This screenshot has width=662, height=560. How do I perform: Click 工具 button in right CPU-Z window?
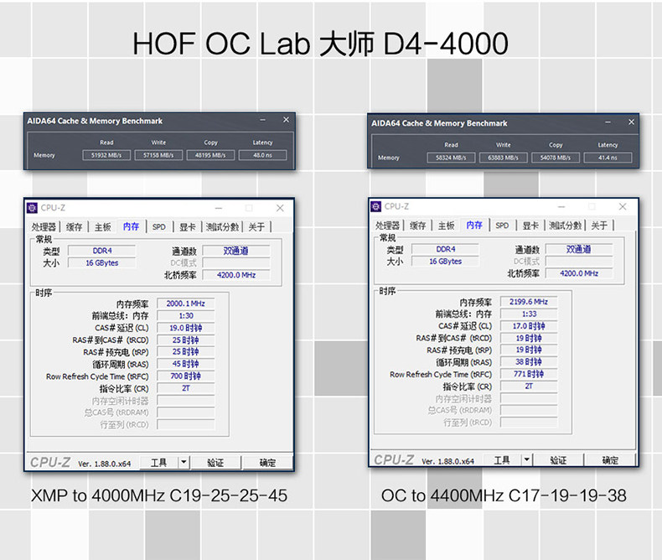pyautogui.click(x=502, y=460)
